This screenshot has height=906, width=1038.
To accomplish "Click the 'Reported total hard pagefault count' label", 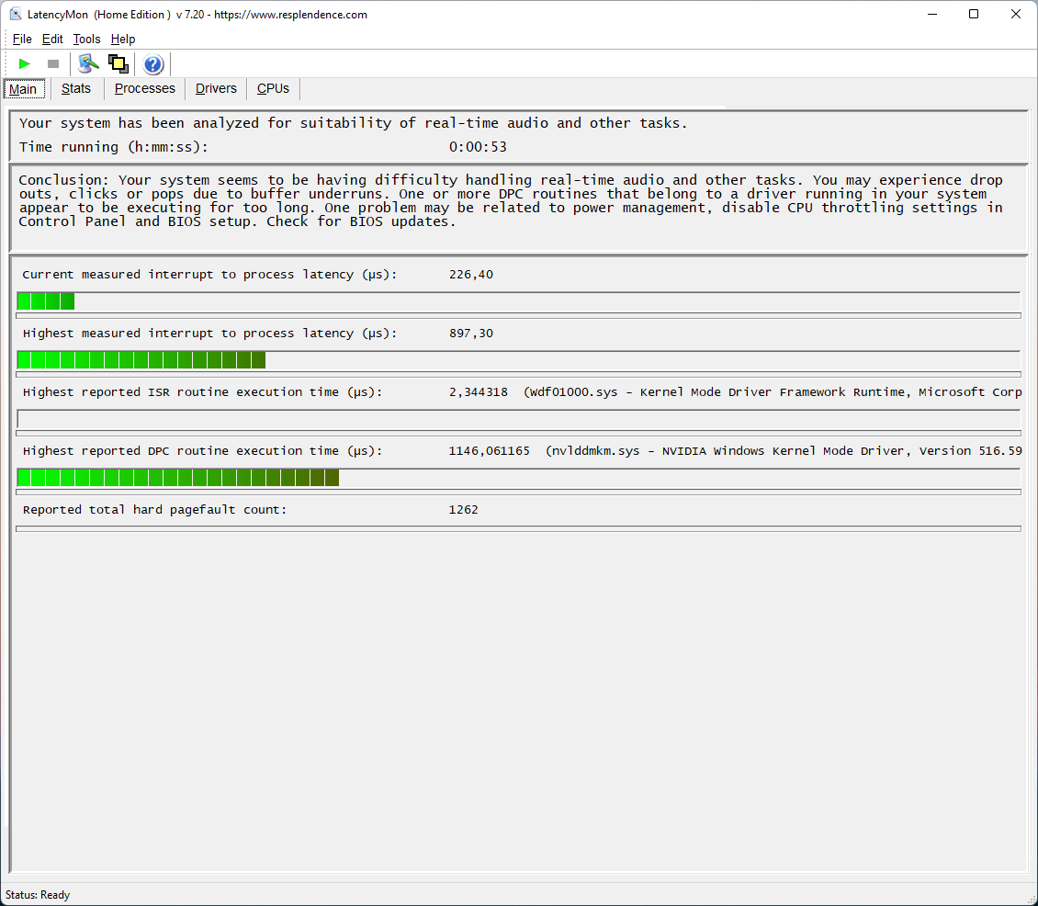I will 155,510.
